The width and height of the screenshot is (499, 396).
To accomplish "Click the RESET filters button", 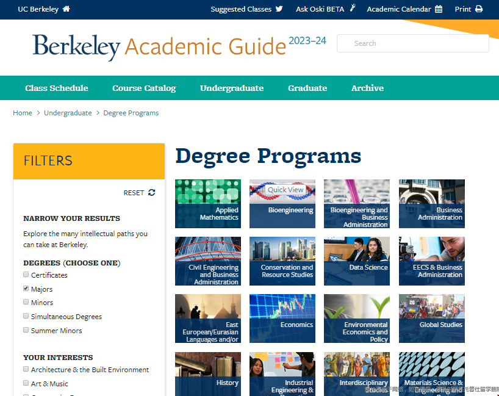I will coord(139,193).
